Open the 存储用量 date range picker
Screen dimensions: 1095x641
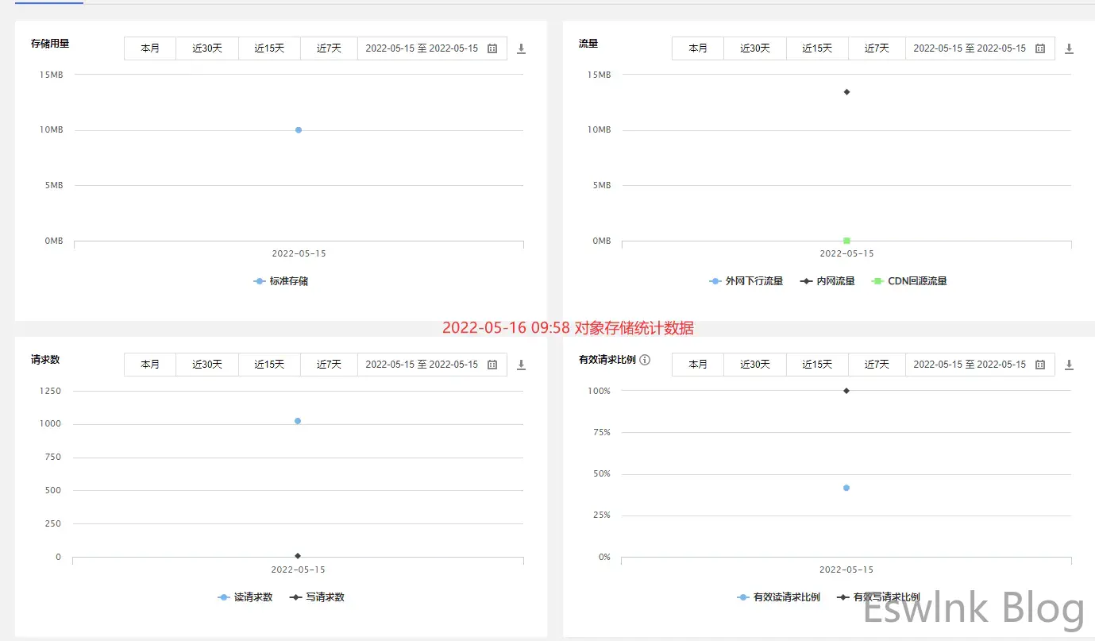pos(422,48)
